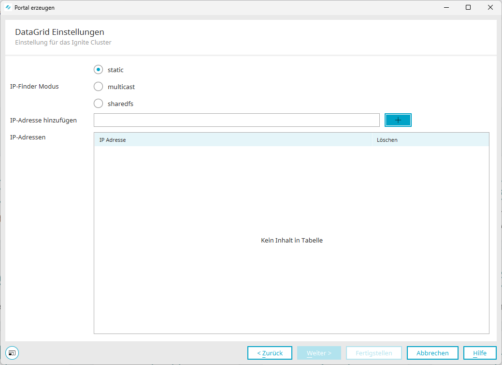The width and height of the screenshot is (502, 365).
Task: Click the IP-Finder Modus label
Action: (x=34, y=87)
